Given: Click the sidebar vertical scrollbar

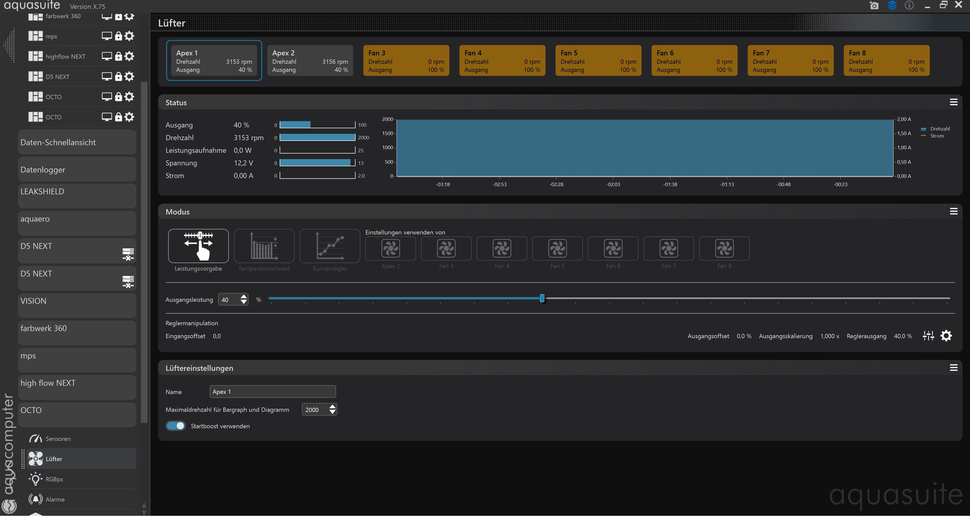Looking at the screenshot, I should (x=144, y=252).
